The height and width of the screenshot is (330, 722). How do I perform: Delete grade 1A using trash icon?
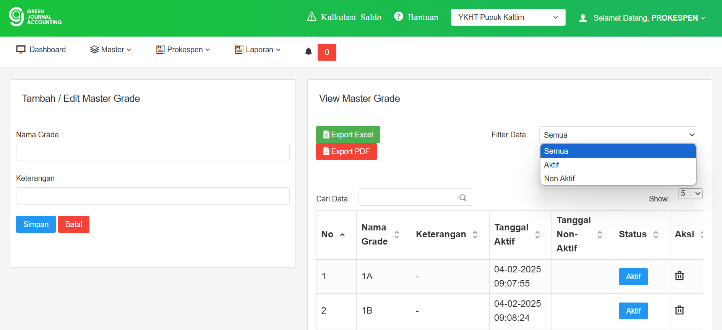coord(679,276)
